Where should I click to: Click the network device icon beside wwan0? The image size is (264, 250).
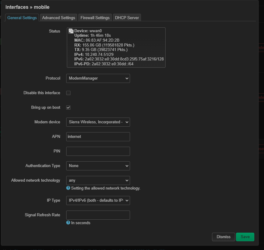coord(71,30)
